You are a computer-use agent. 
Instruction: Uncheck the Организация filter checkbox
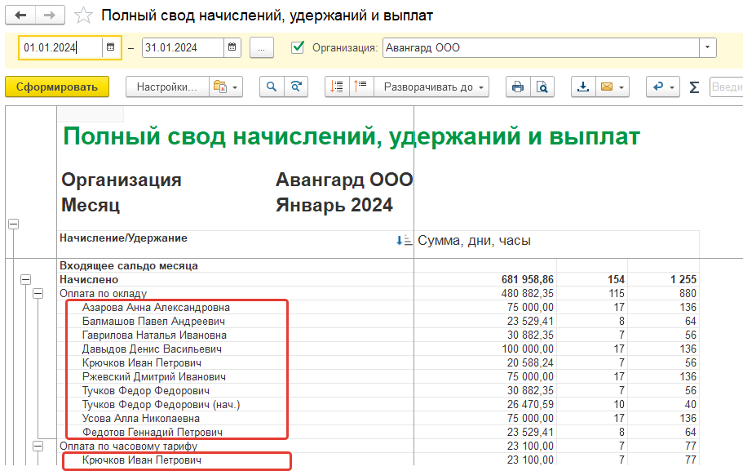click(x=298, y=47)
